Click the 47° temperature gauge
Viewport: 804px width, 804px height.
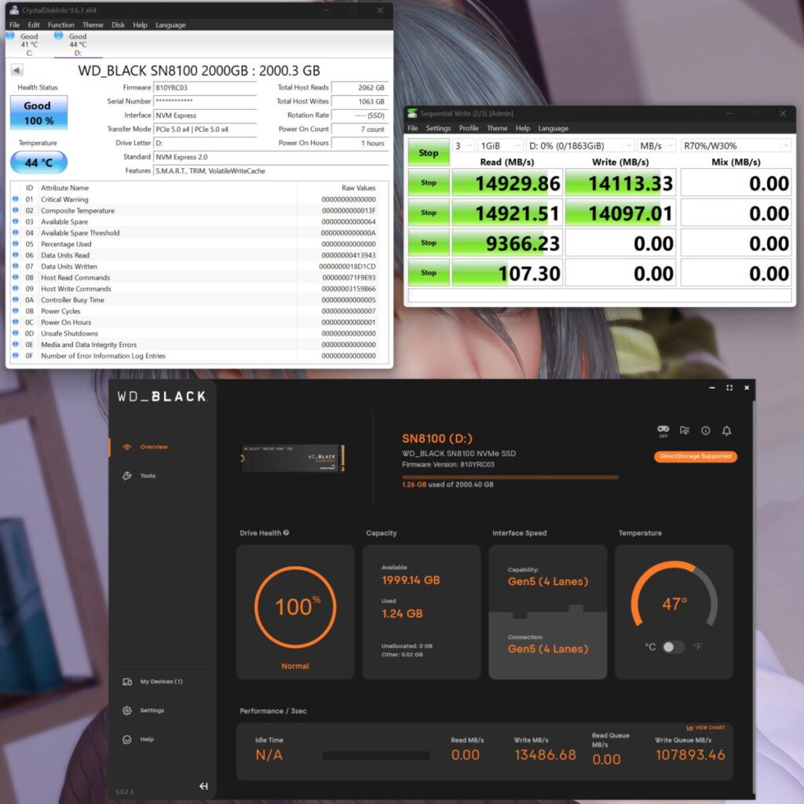674,595
